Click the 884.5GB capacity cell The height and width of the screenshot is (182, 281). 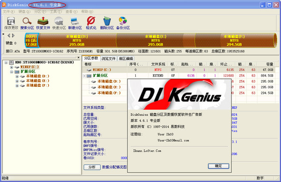[267, 76]
